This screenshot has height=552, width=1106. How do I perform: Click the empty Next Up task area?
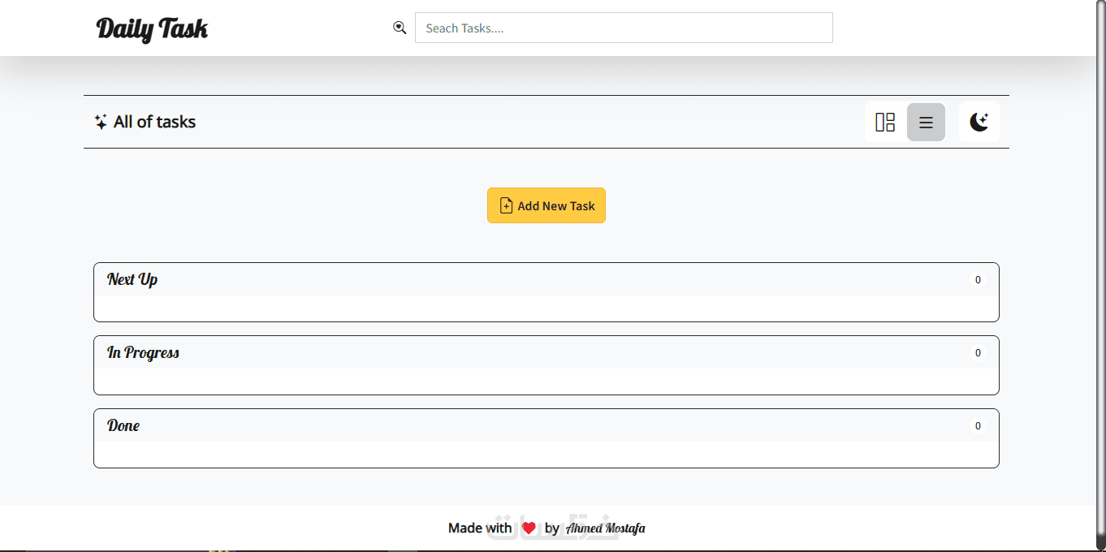(546, 307)
